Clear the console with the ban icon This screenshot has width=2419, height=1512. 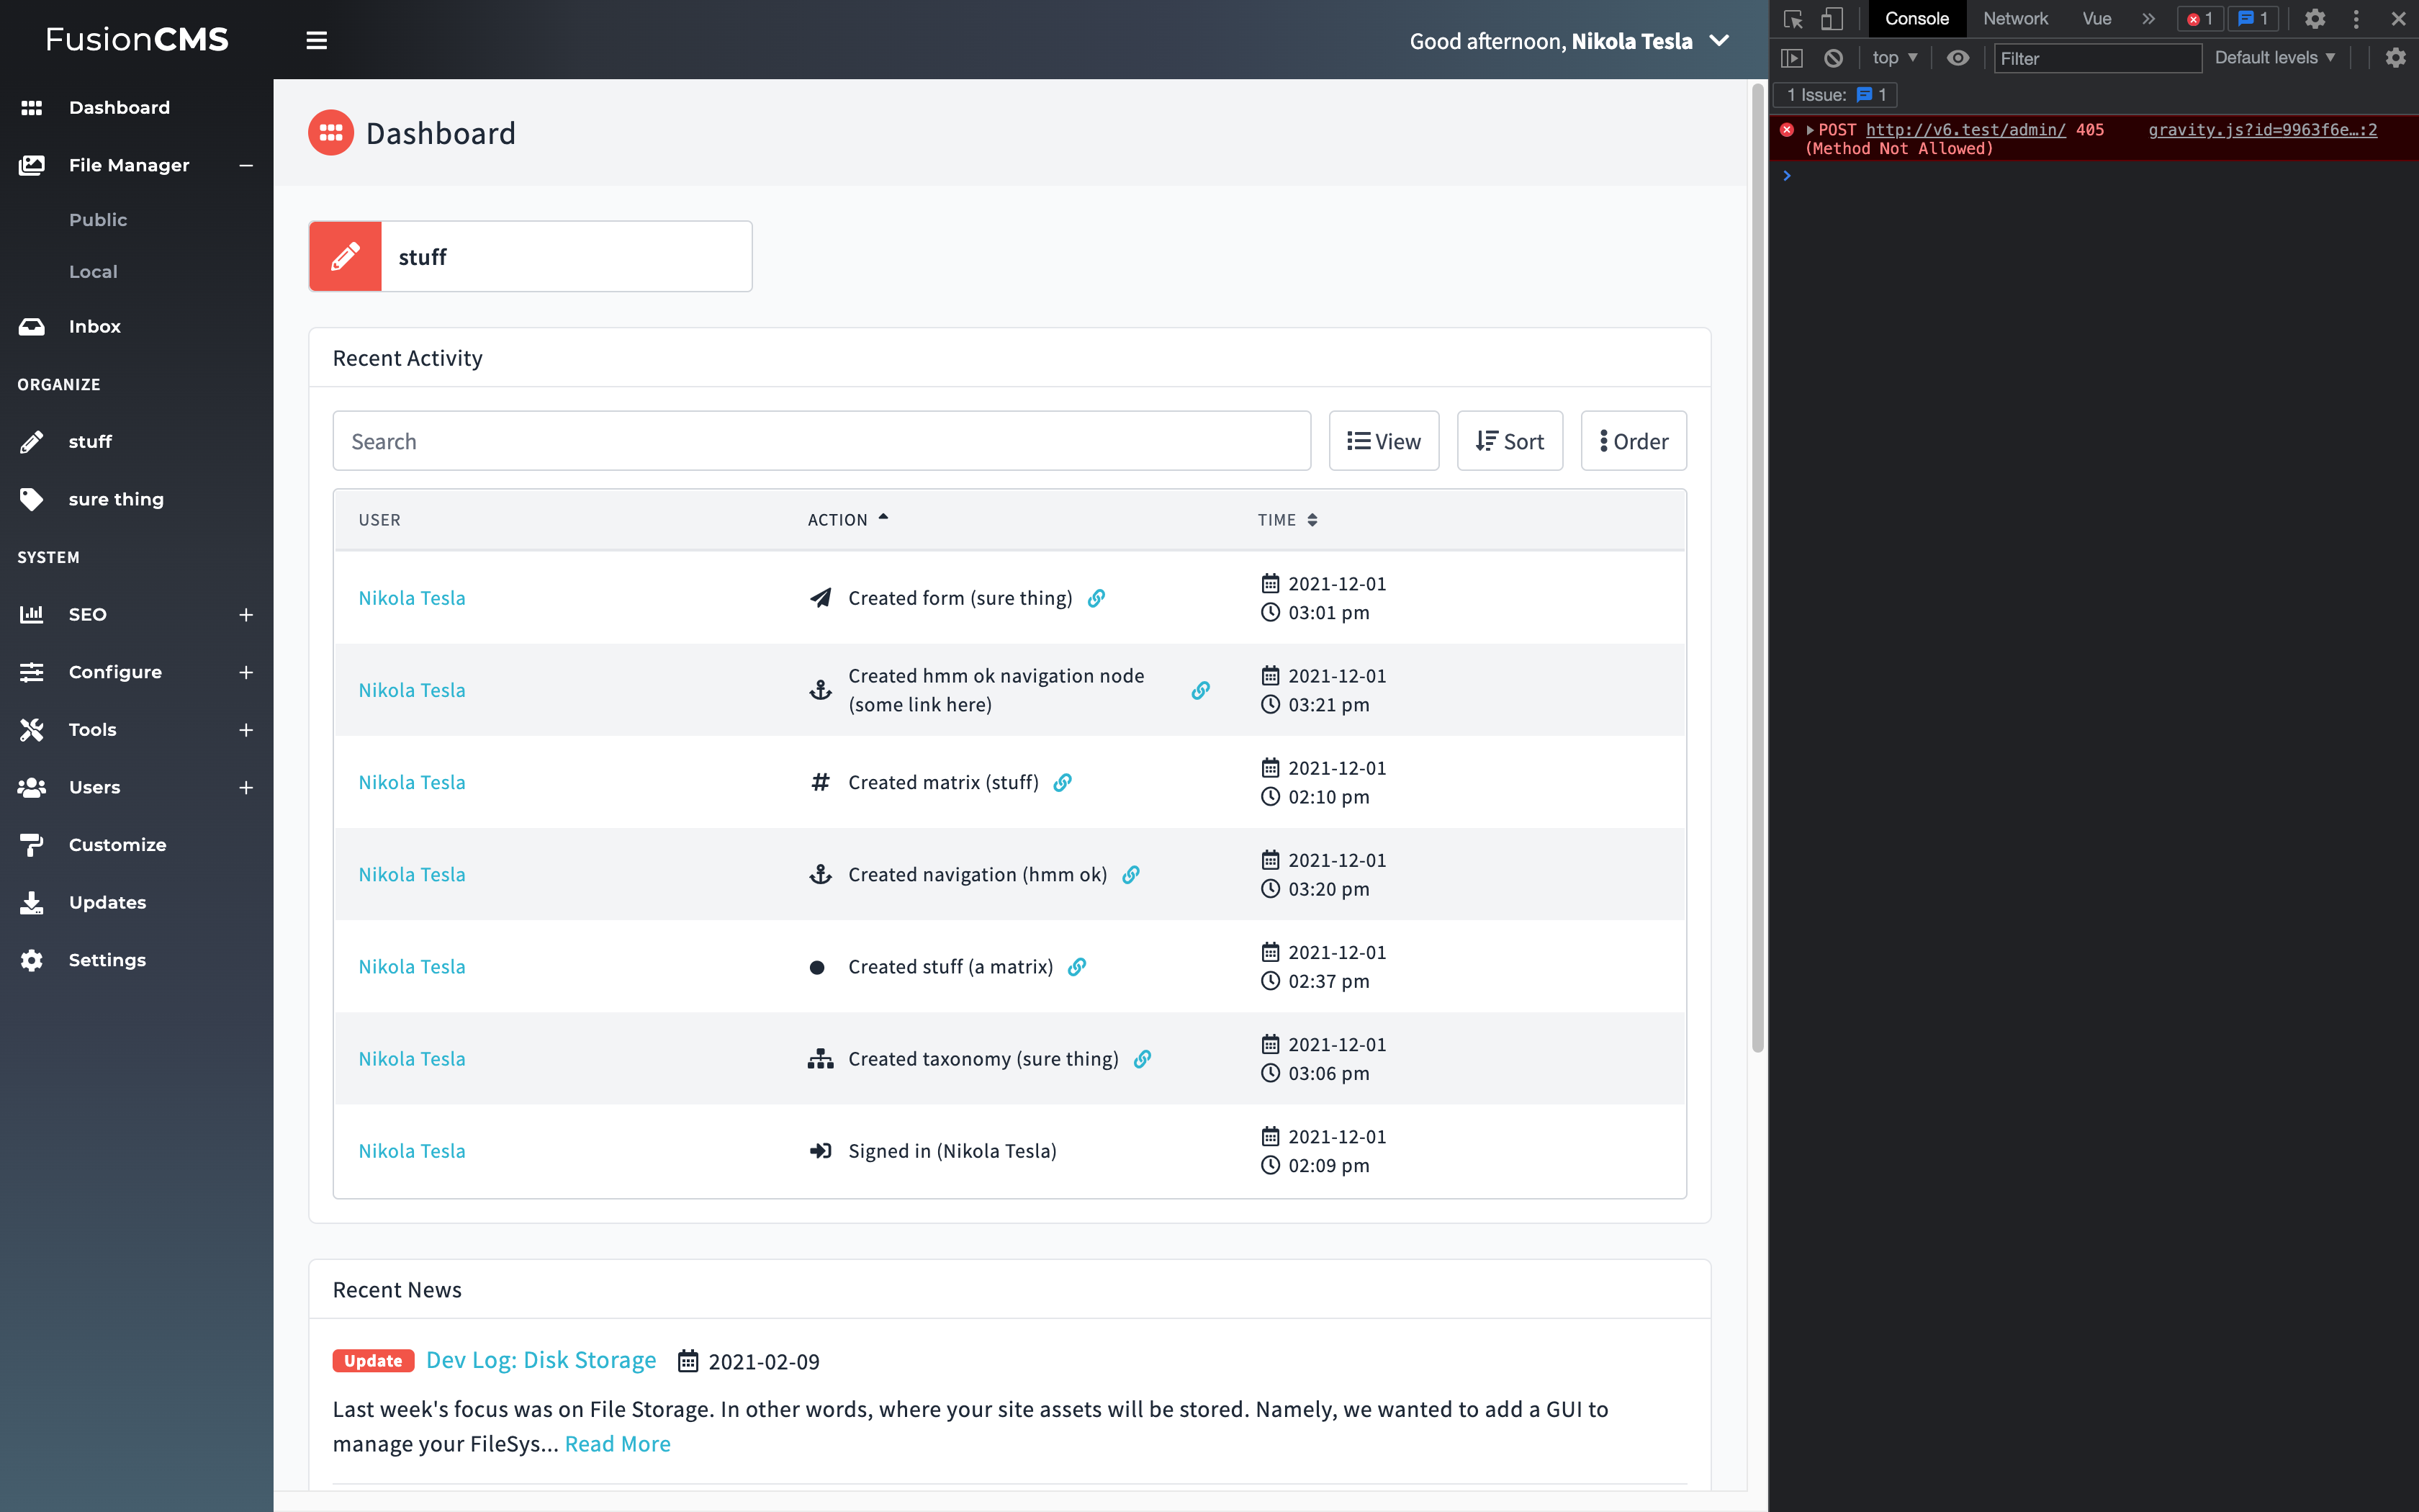click(1833, 58)
